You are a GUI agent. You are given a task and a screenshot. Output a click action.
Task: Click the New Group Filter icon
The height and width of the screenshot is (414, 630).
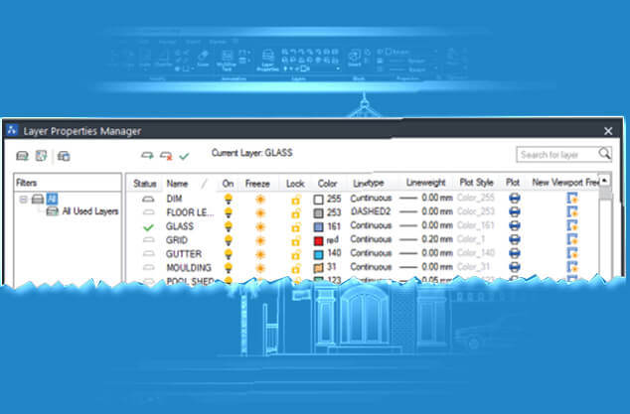[41, 156]
